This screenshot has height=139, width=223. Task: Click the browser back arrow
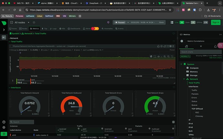point(4,10)
